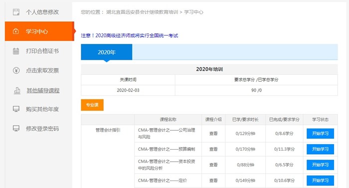
Task: Open 打印合格证书 menu item
Action: (x=42, y=51)
